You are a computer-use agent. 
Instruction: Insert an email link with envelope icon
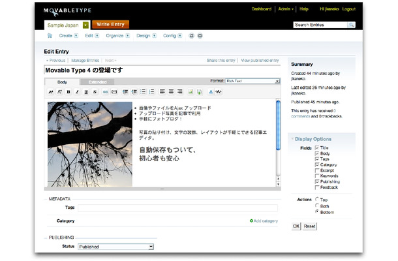coord(114,91)
